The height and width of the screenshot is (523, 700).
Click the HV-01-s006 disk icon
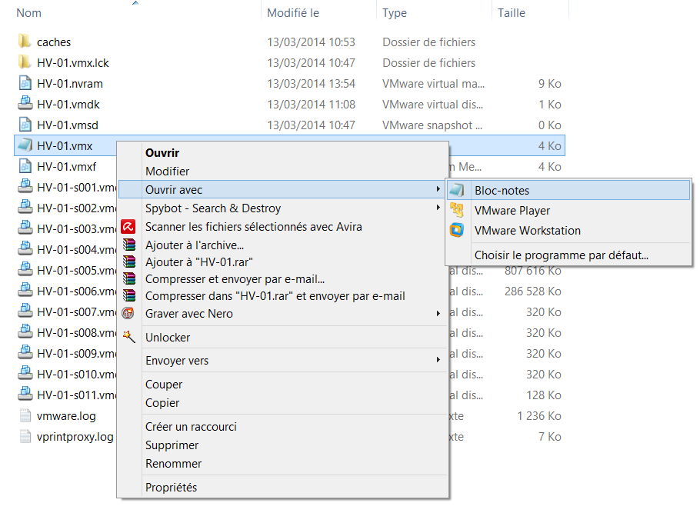click(25, 291)
